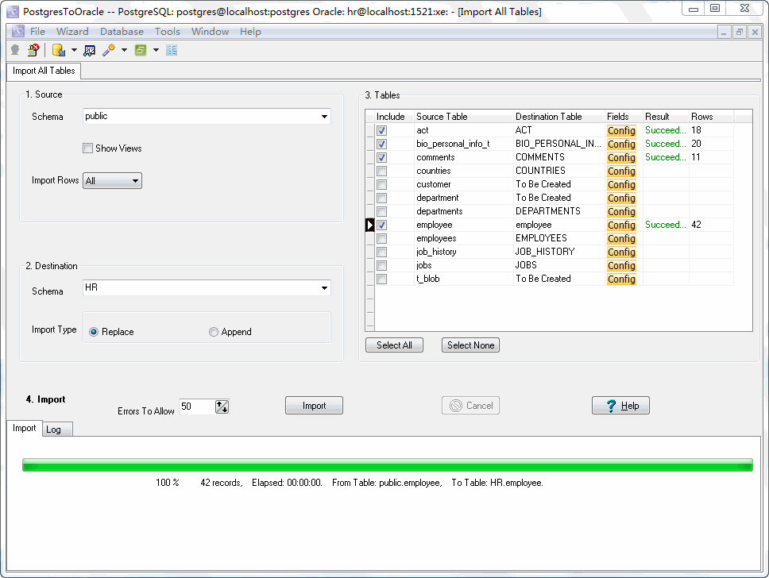Click the "To Table: HR.employee." status text

[x=497, y=483]
